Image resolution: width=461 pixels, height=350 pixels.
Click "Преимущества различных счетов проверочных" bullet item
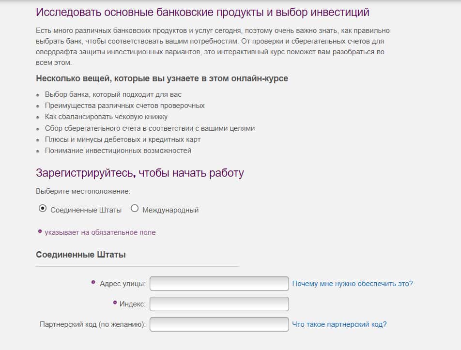click(124, 106)
